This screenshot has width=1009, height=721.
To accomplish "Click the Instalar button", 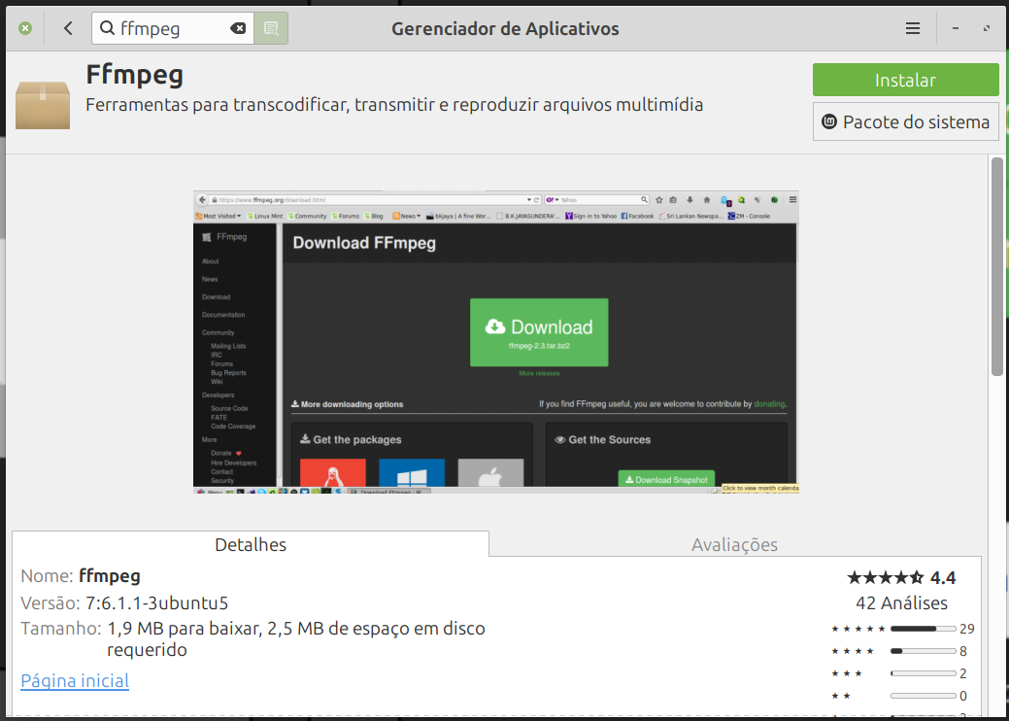I will point(905,80).
